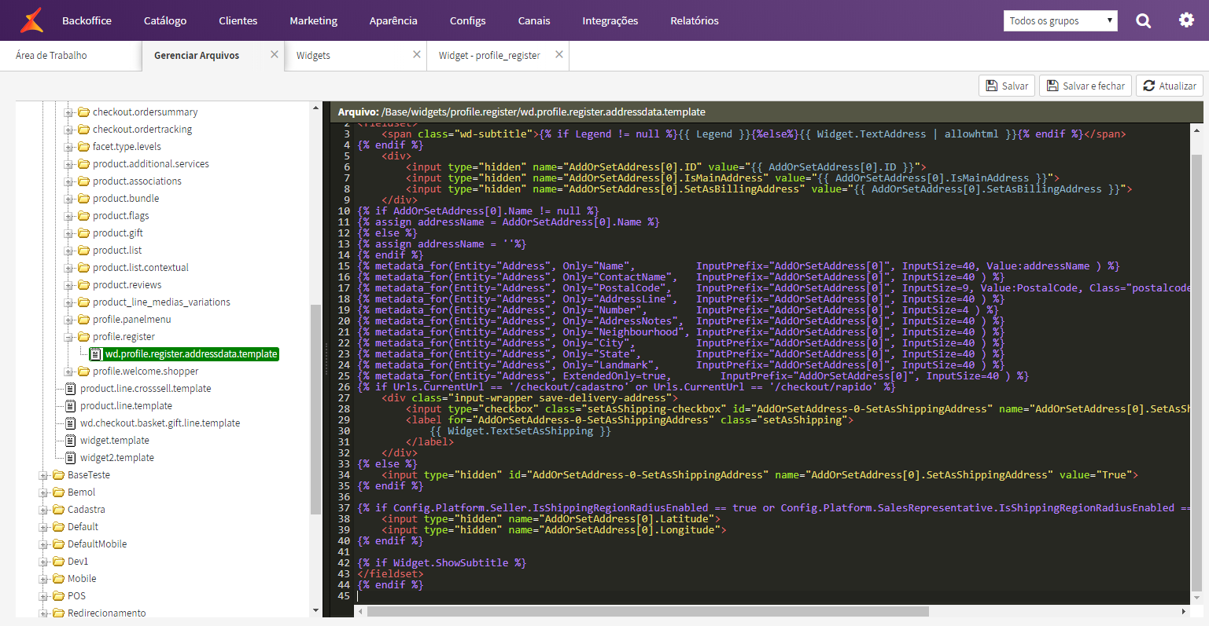
Task: Click the code editor vertical scrollbar thumb
Action: click(x=1197, y=372)
